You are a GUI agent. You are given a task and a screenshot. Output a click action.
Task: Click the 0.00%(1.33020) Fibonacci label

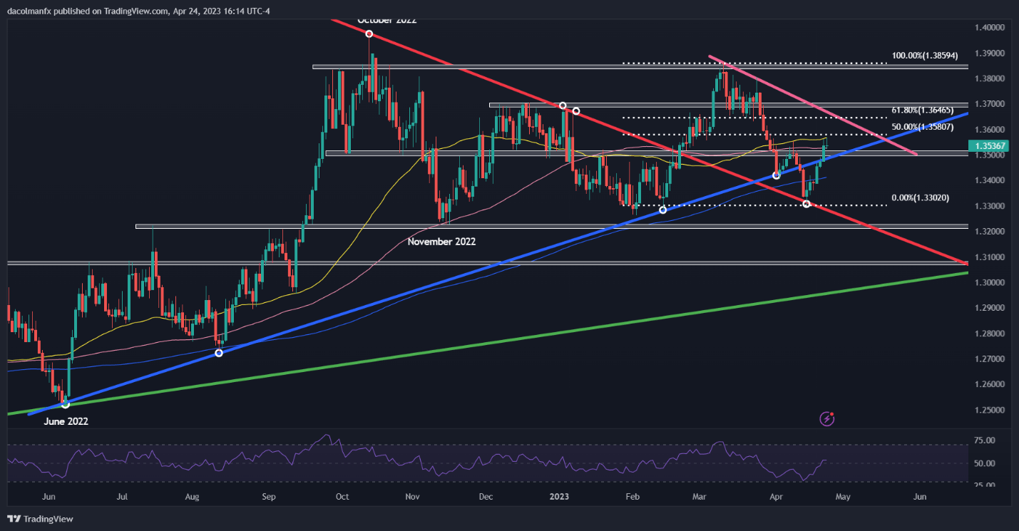(x=920, y=198)
